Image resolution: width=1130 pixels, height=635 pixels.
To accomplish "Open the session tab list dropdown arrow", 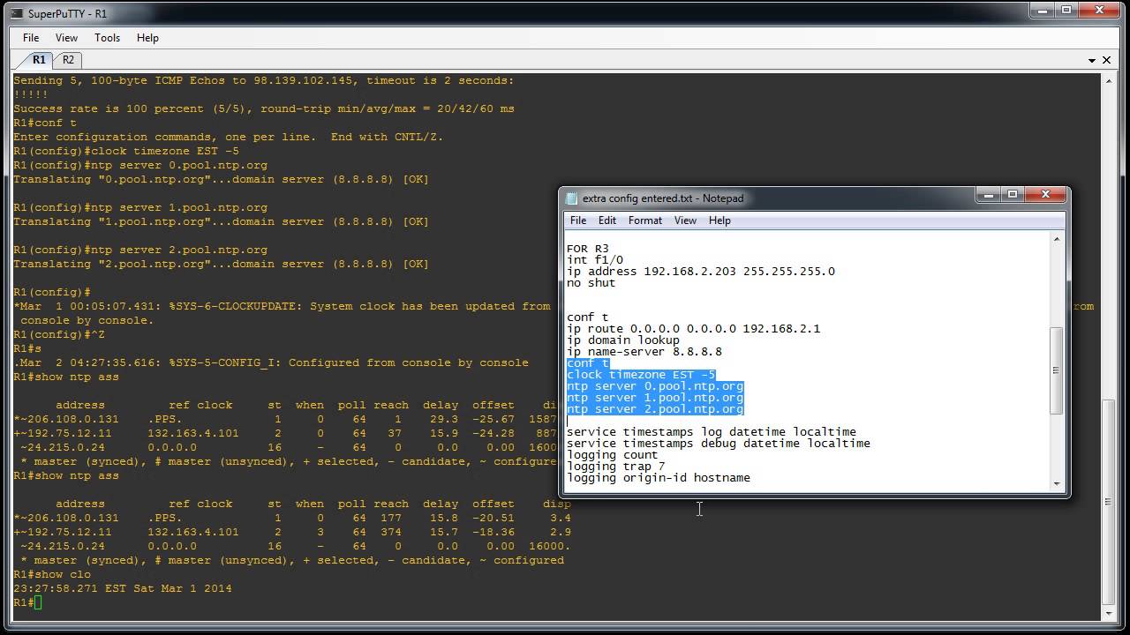I will (x=1093, y=61).
